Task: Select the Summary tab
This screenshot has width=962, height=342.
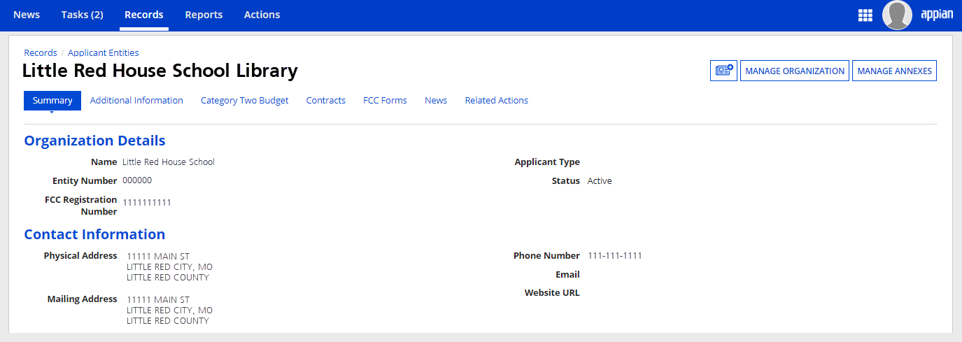Action: [52, 101]
